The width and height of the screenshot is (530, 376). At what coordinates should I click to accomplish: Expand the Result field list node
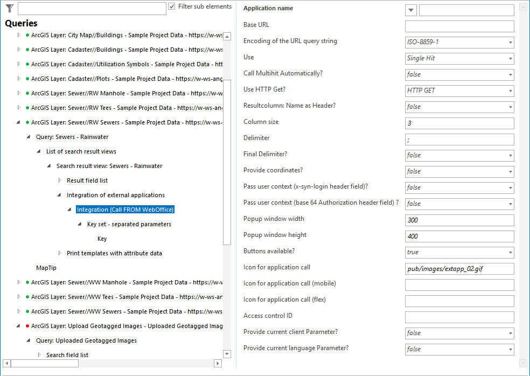59,180
